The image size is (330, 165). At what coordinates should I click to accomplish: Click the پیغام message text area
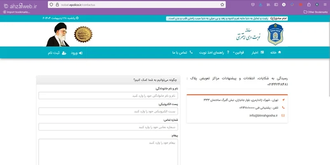point(108,152)
